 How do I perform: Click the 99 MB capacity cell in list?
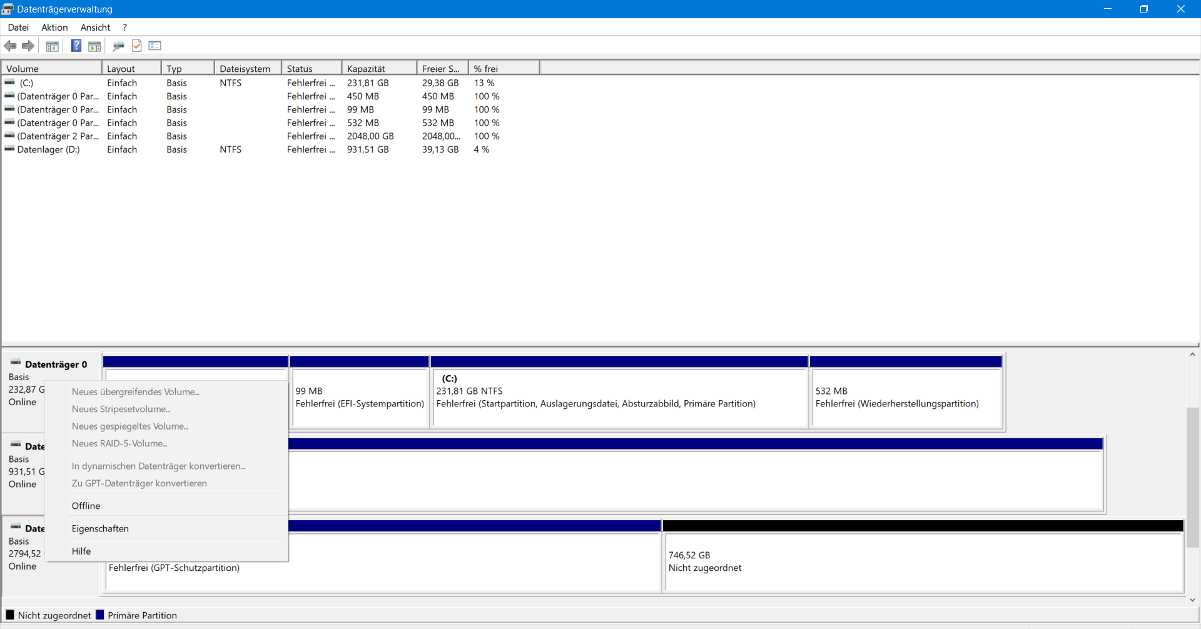point(360,109)
